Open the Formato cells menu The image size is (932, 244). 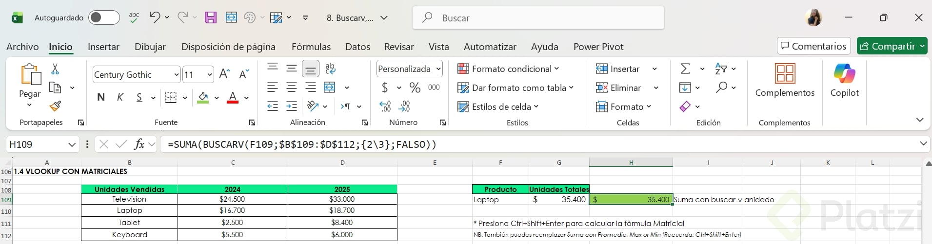[623, 106]
